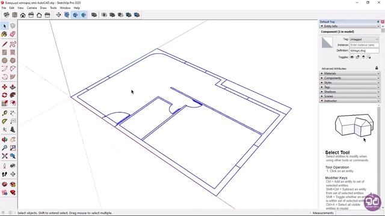Open the Draw menu

pyautogui.click(x=43, y=8)
